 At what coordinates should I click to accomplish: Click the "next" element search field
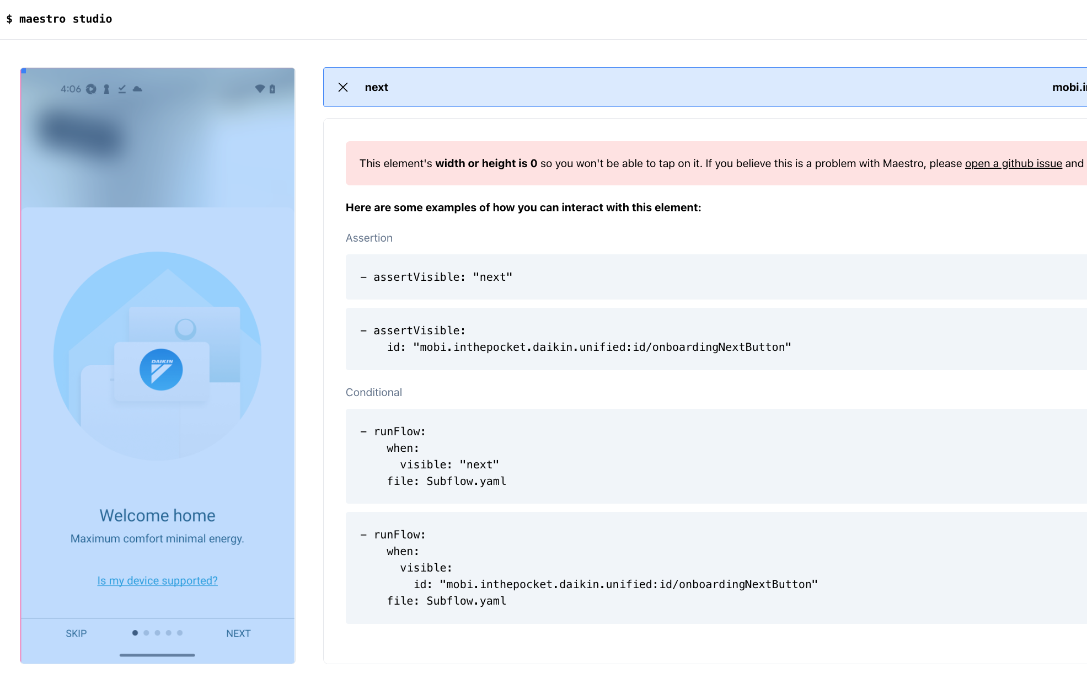tap(377, 87)
